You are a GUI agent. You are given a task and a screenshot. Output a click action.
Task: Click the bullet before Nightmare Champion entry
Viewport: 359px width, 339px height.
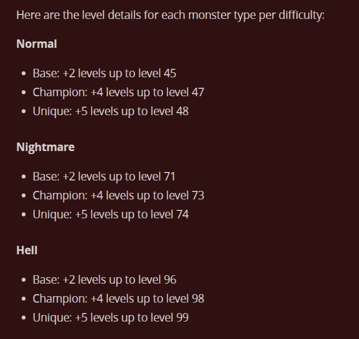click(x=23, y=196)
